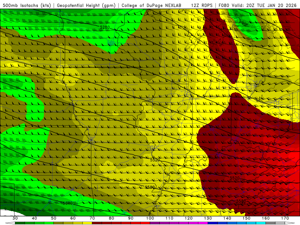This screenshot has width=300, height=225.
Task: Click the 90 value on the color scale
Action: pos(130,218)
